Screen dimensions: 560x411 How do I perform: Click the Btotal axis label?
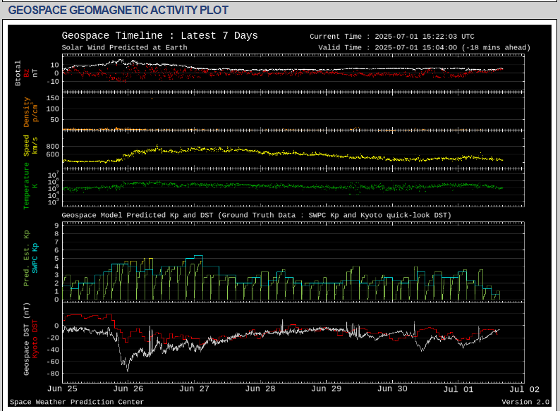(x=18, y=73)
